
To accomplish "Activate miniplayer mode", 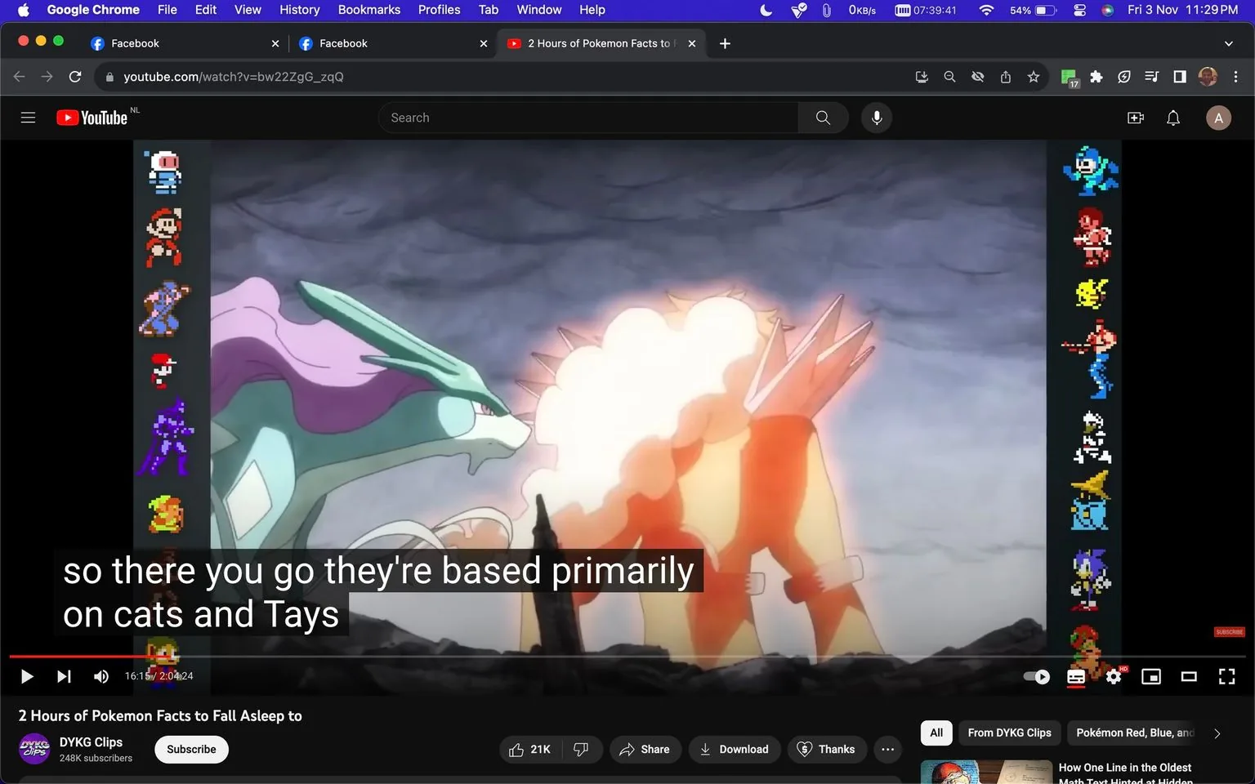I will pyautogui.click(x=1151, y=676).
